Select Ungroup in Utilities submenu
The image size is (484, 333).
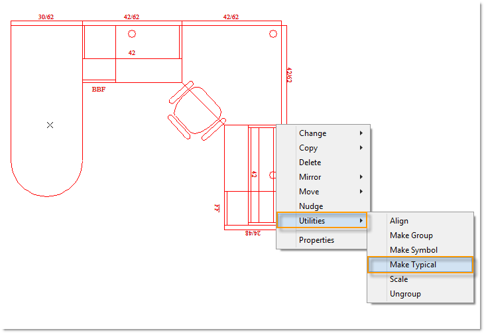click(420, 294)
